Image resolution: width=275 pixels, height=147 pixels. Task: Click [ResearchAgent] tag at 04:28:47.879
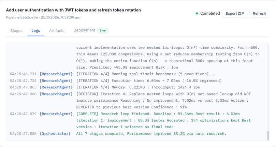pyautogui.click(x=56, y=114)
